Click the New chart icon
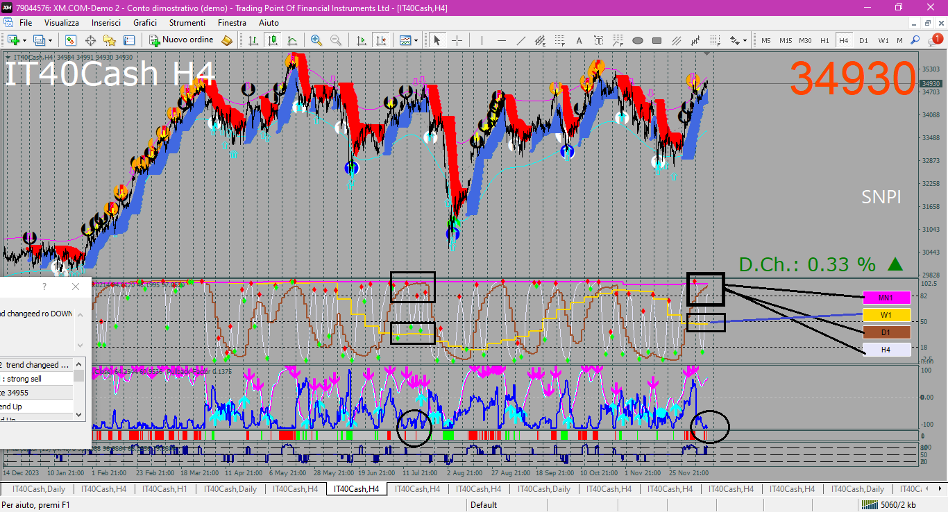Viewport: 948px width, 512px height. click(12, 40)
